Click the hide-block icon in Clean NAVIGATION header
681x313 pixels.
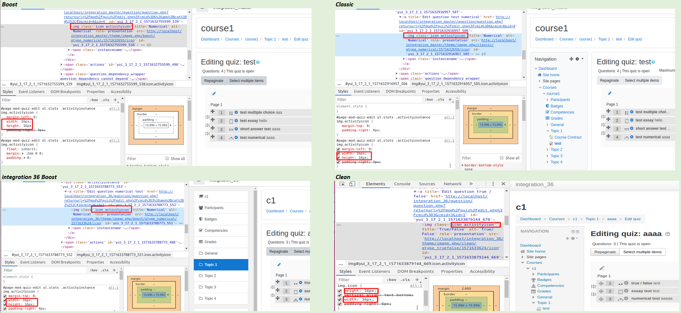coord(573,232)
